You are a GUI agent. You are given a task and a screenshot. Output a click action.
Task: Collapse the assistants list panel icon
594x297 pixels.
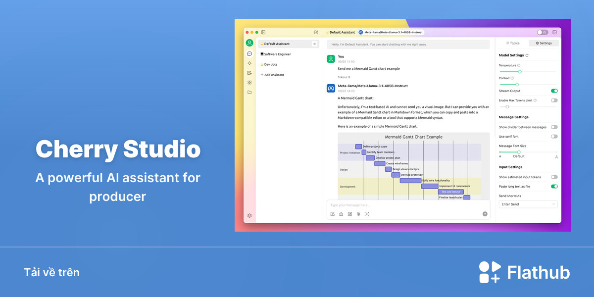[x=263, y=32]
